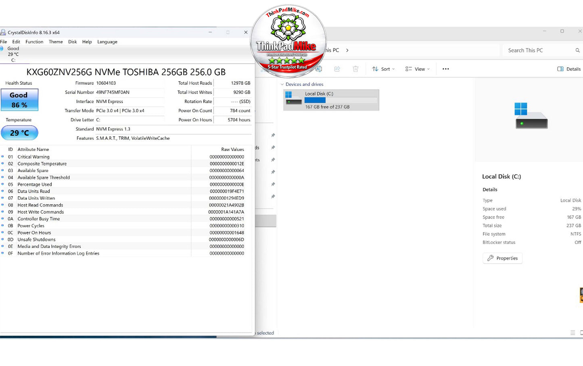Click the Good 86 % health status button
The height and width of the screenshot is (366, 583).
tap(19, 100)
